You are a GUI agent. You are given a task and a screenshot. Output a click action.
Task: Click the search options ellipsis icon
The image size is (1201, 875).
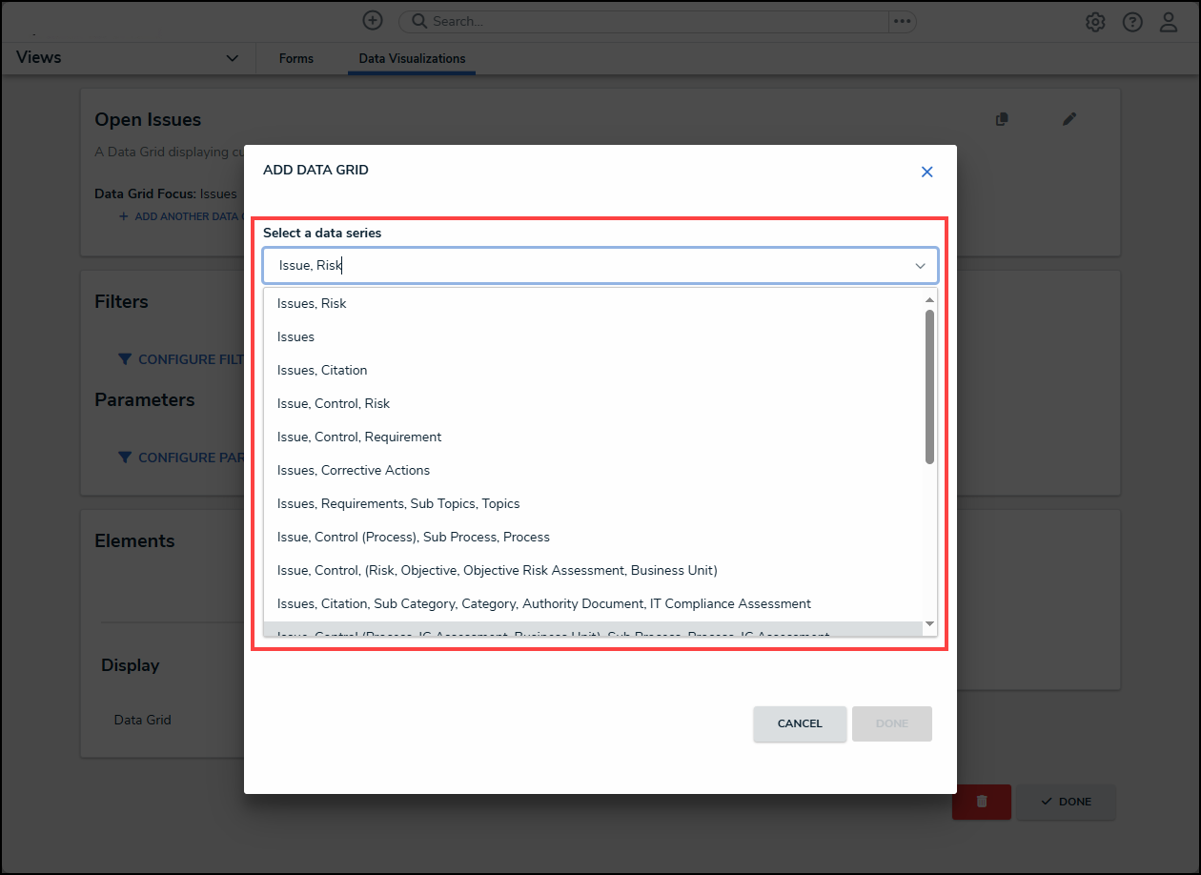coord(902,21)
